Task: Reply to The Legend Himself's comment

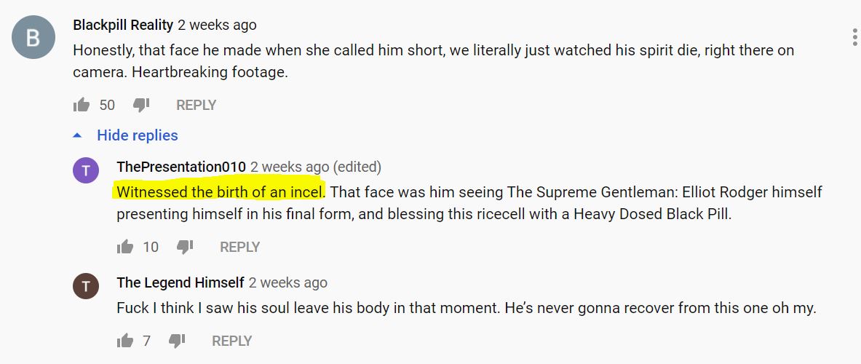Action: [231, 341]
